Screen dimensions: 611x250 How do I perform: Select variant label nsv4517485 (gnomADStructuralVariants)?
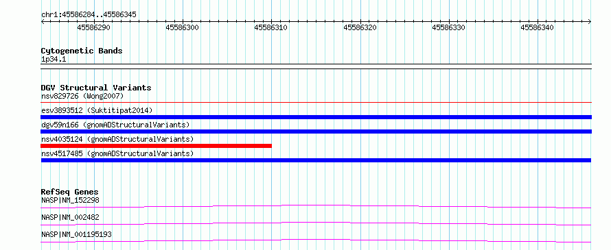coord(117,153)
